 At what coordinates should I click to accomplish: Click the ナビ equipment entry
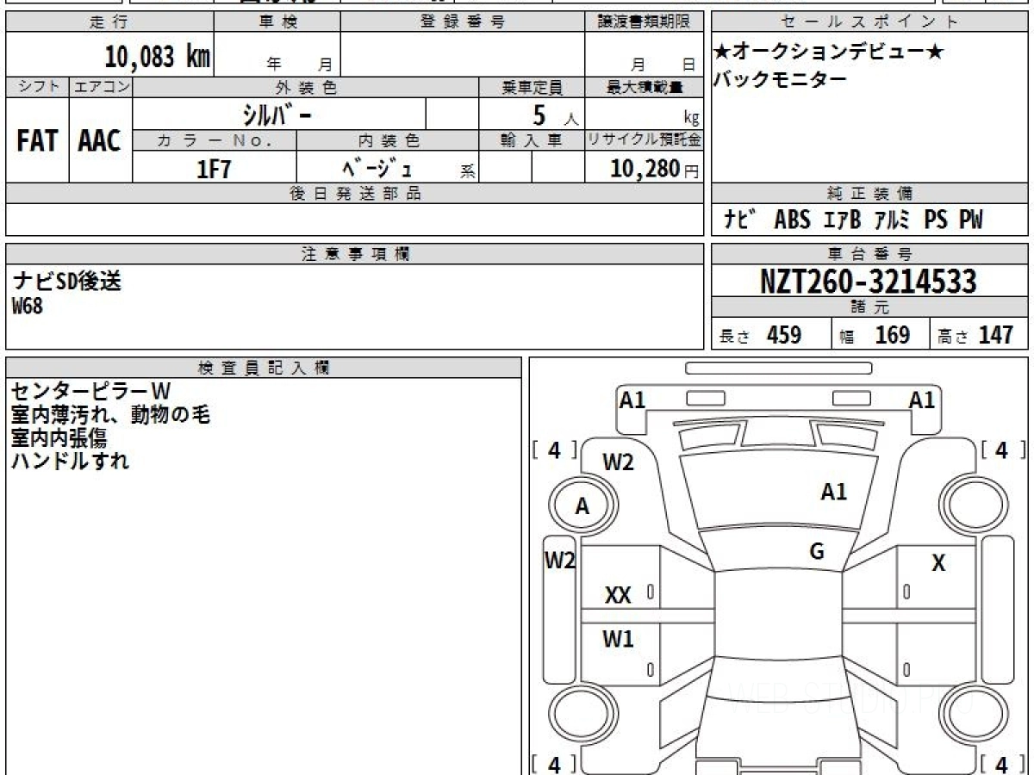click(x=739, y=220)
